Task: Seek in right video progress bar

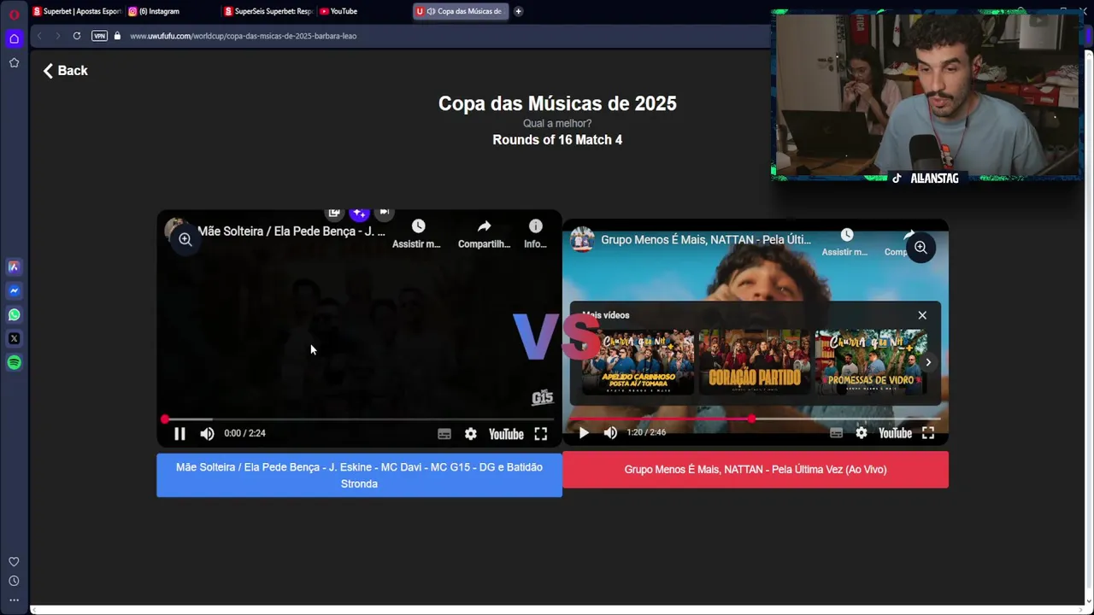Action: tap(756, 419)
